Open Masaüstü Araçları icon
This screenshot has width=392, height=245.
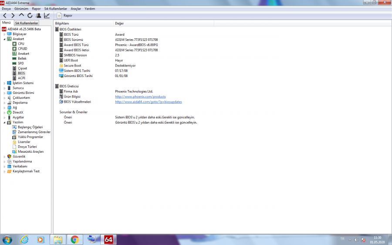(14, 151)
